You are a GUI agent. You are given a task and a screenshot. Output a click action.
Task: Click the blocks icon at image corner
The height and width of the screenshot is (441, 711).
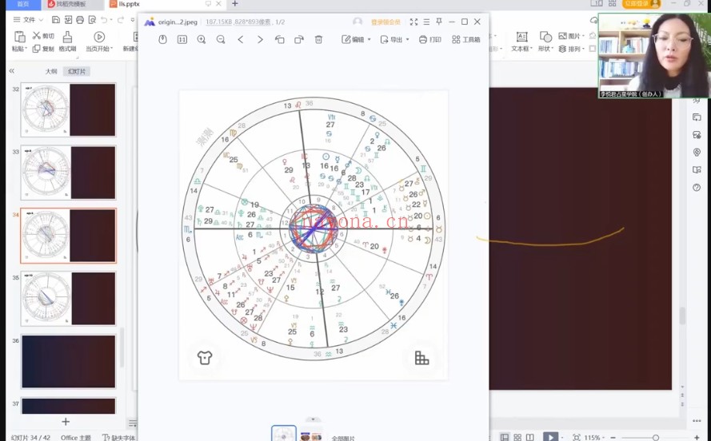(421, 358)
